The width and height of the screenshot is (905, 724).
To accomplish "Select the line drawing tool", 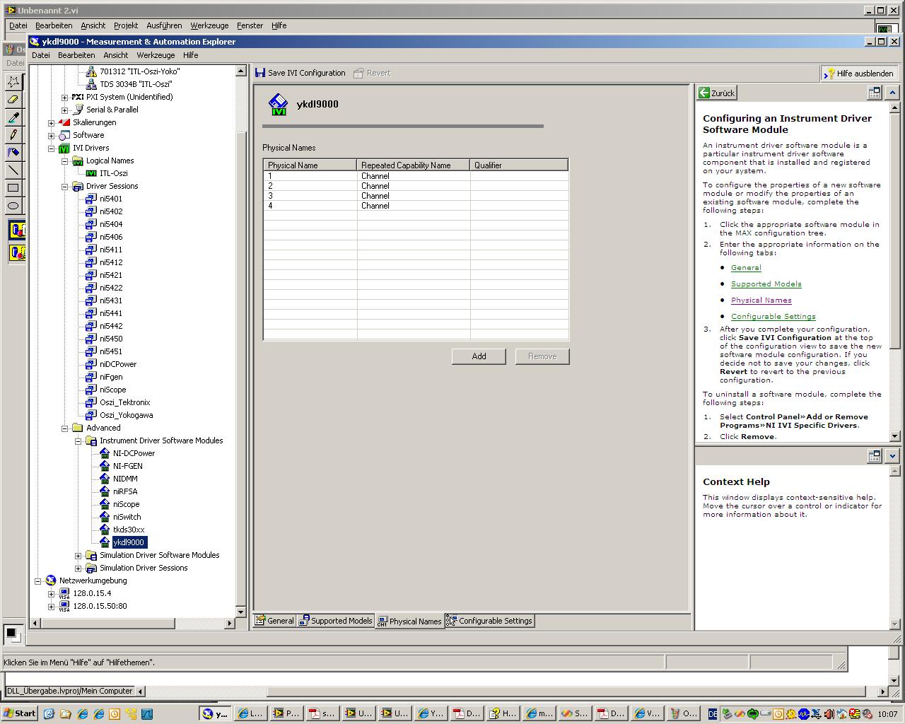I will point(13,170).
